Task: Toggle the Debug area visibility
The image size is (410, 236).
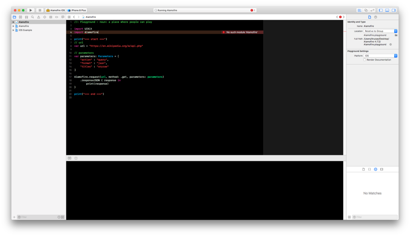Action: pos(387,10)
